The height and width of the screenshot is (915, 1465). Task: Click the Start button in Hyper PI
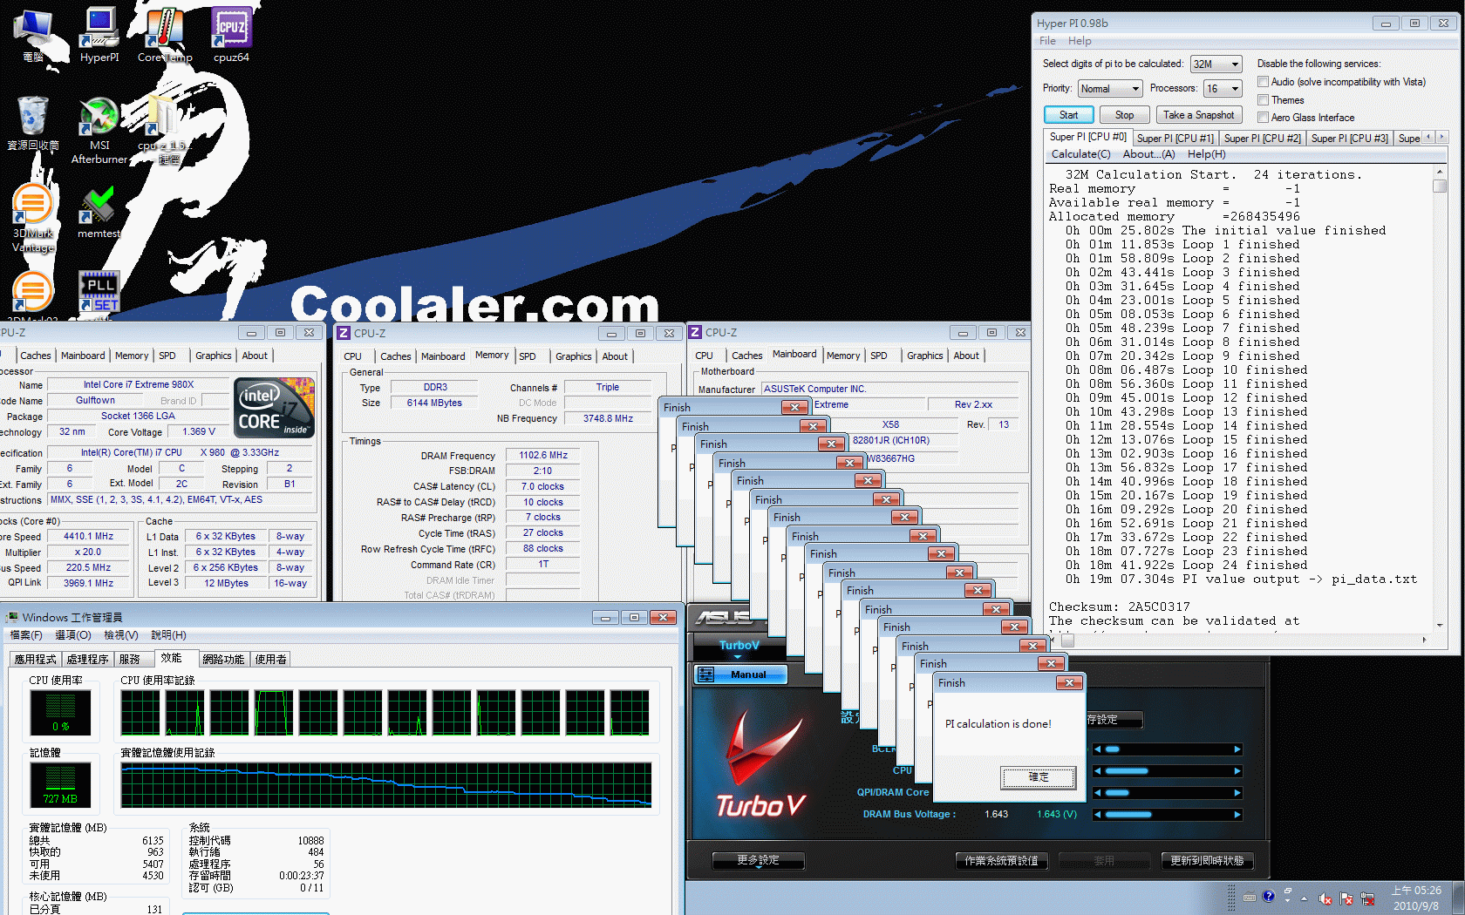pos(1068,115)
